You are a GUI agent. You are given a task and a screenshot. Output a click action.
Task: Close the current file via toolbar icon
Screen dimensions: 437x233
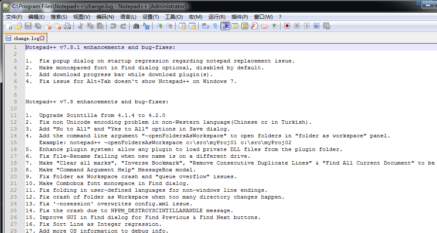click(48, 26)
